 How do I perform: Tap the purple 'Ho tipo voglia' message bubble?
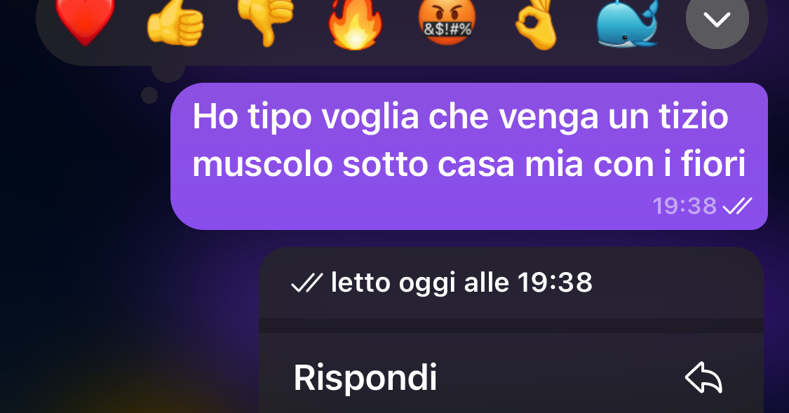pos(469,156)
